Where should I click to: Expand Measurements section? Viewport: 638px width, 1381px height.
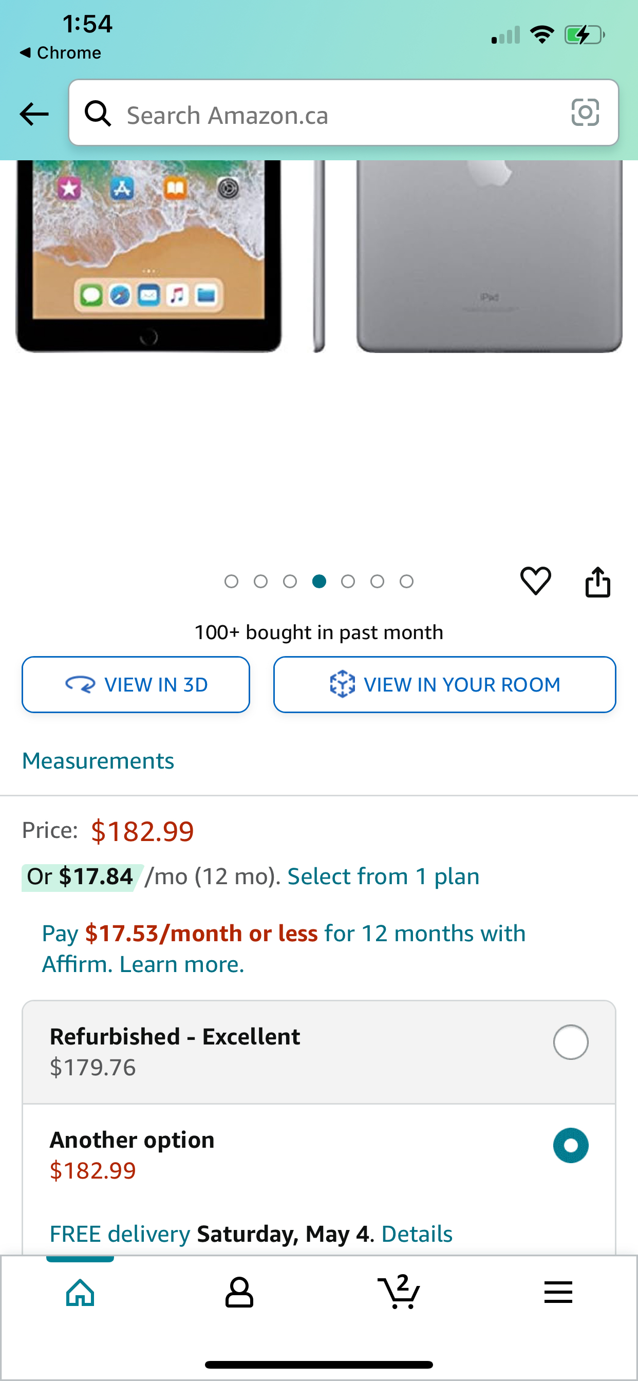click(98, 761)
